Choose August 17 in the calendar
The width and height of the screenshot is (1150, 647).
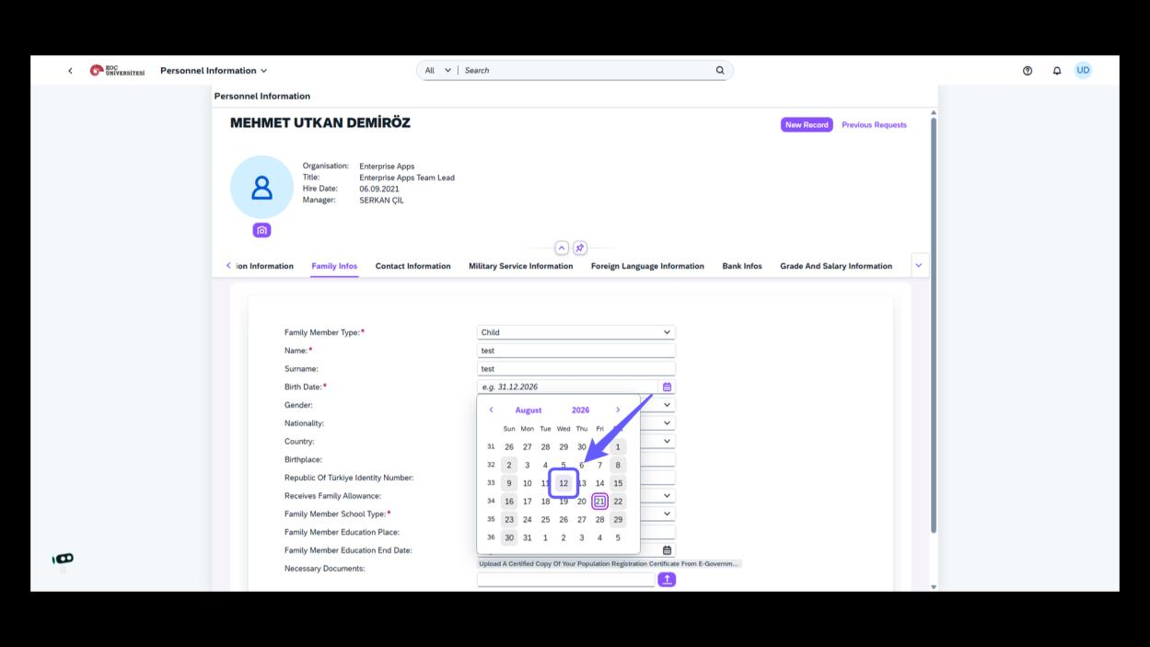pyautogui.click(x=528, y=502)
